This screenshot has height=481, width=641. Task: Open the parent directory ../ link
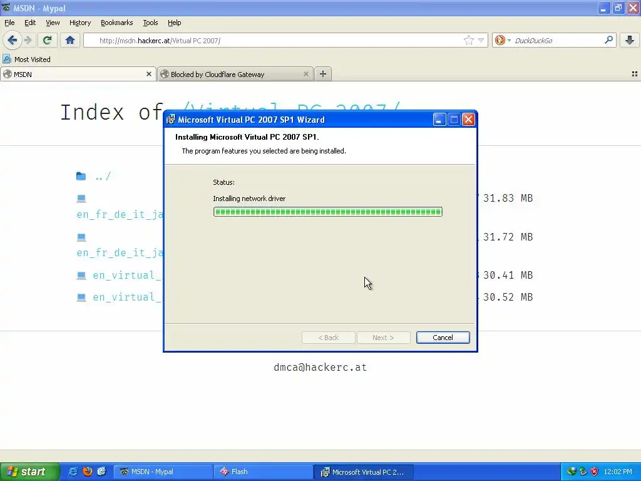[x=103, y=176]
